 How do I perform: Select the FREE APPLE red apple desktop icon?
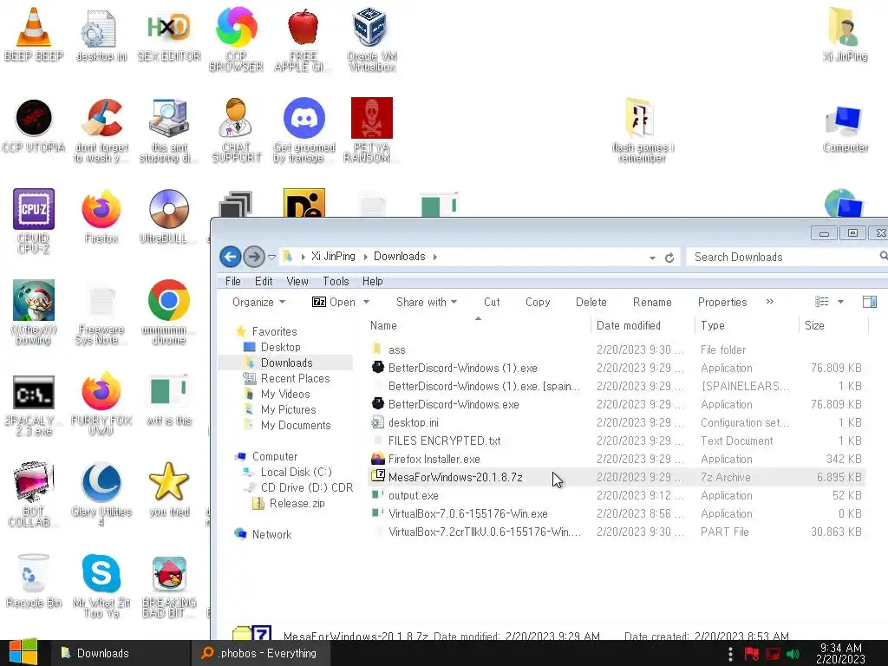(303, 38)
